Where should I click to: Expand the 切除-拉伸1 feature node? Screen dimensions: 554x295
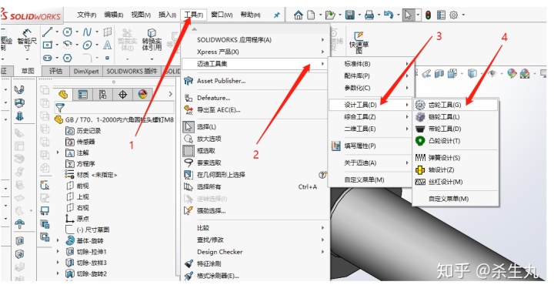pos(58,252)
